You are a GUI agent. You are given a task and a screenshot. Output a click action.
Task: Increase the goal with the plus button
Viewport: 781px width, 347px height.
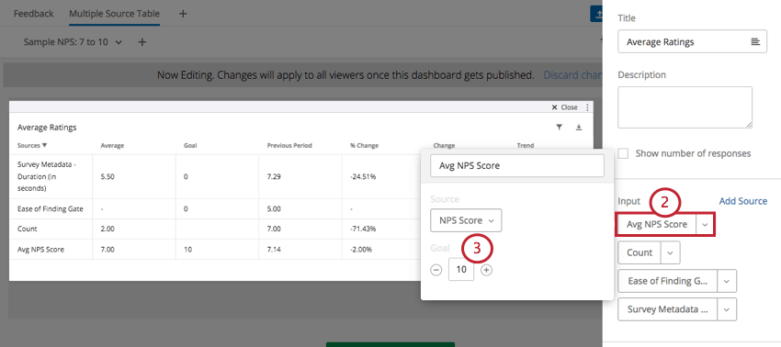(487, 270)
